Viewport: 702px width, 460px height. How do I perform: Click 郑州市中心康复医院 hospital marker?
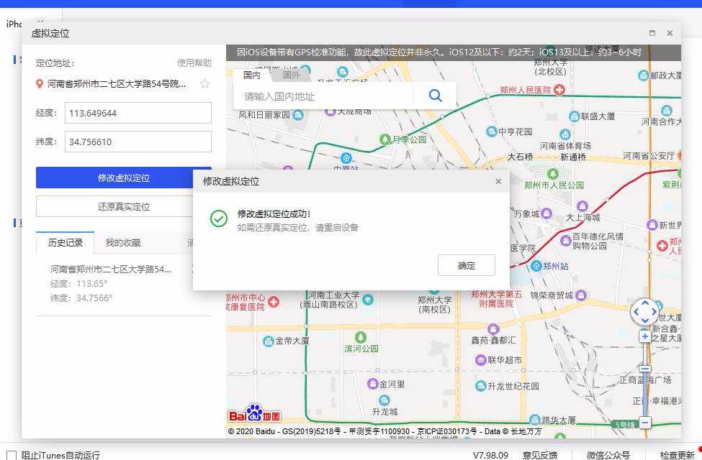click(274, 302)
